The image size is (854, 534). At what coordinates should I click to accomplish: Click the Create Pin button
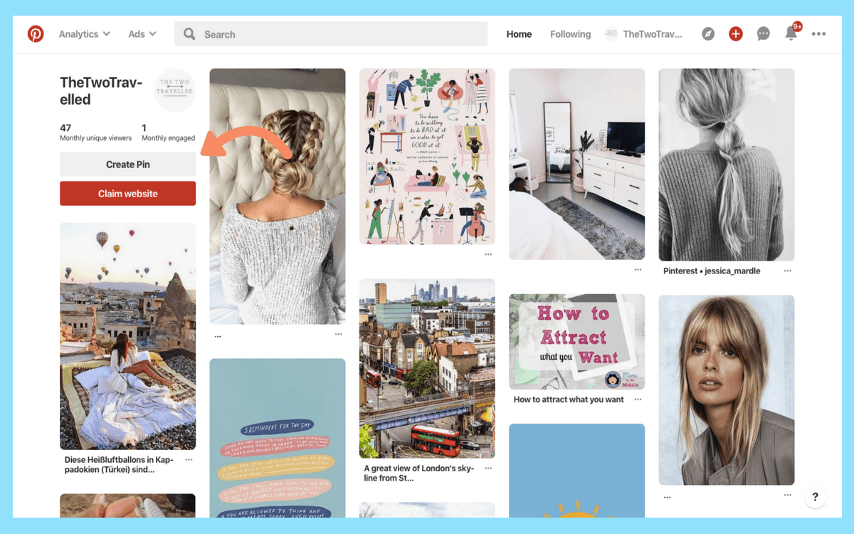click(127, 164)
